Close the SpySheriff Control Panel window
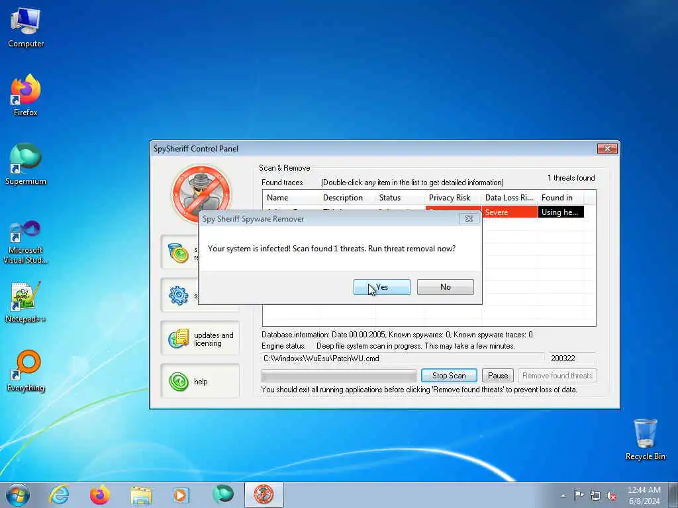 click(x=607, y=149)
